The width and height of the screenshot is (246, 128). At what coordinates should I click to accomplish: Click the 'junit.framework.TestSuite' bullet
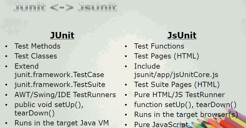tap(60, 85)
